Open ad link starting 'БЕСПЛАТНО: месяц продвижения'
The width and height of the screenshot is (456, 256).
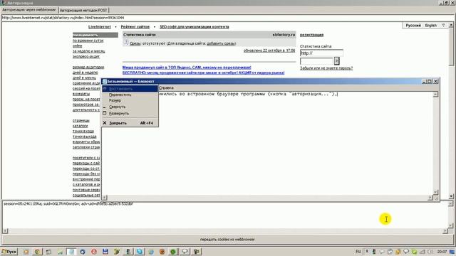click(x=203, y=73)
